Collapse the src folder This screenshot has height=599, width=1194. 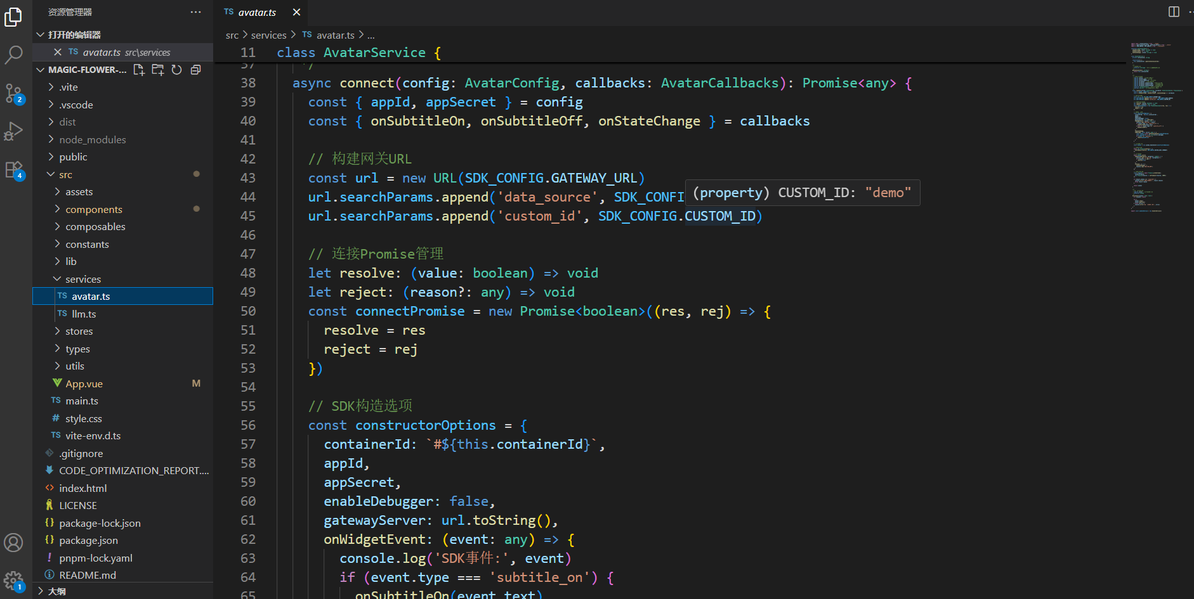(x=122, y=174)
